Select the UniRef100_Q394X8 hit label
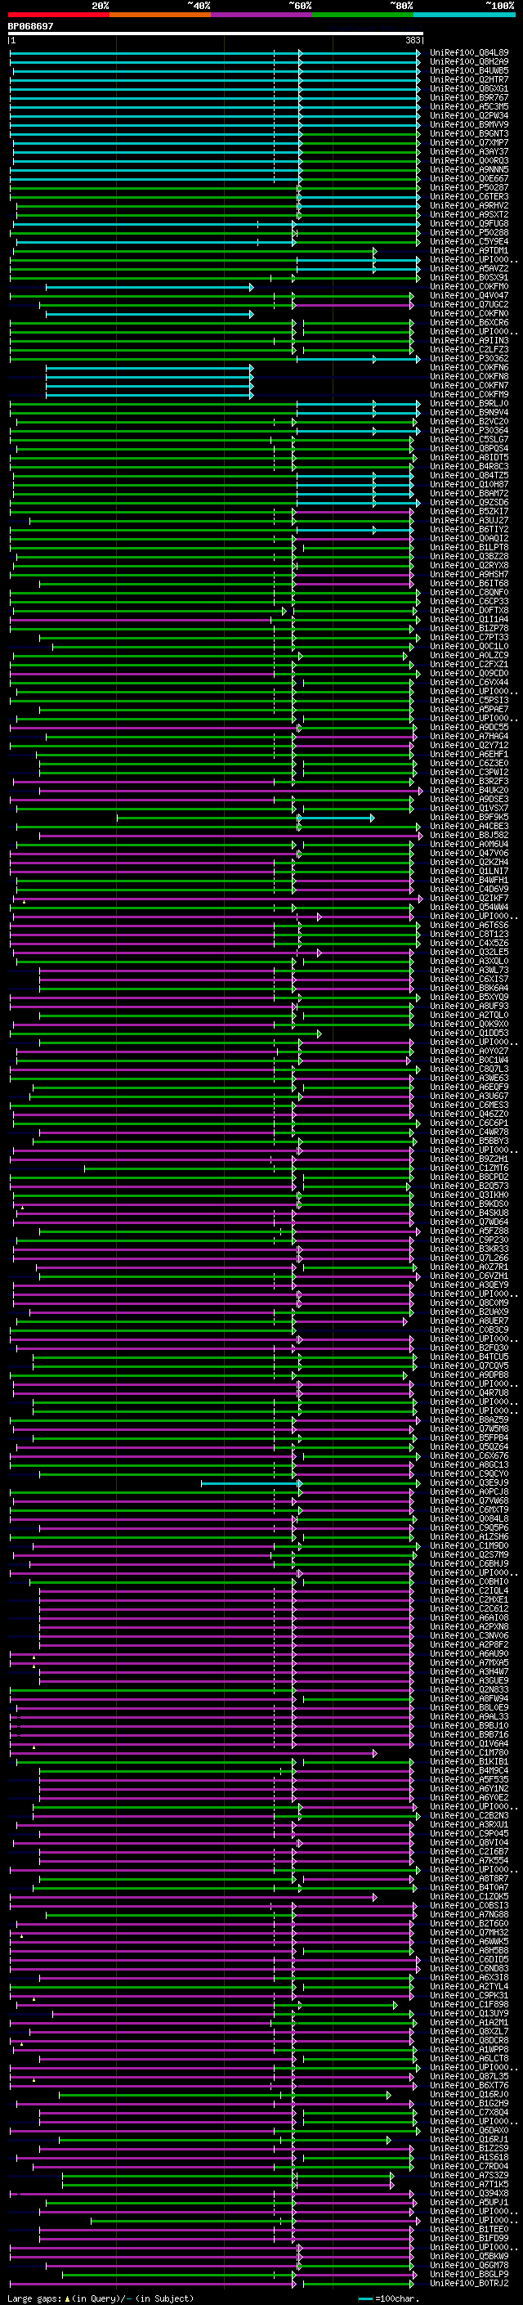Viewport: 523px width, 2305px height. click(469, 2194)
